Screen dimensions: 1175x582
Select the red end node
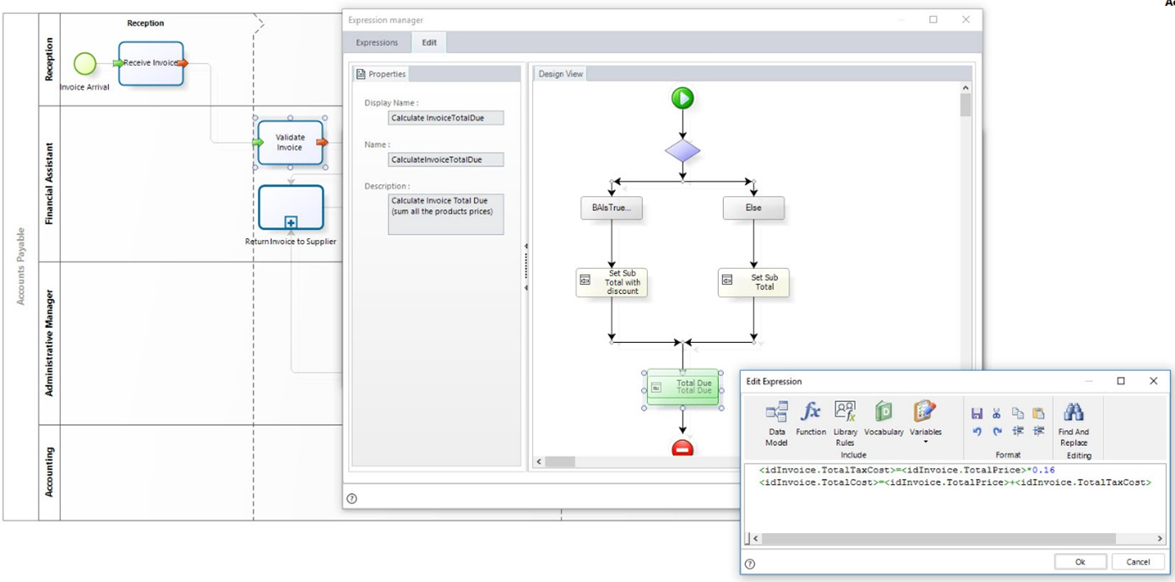[x=683, y=449]
